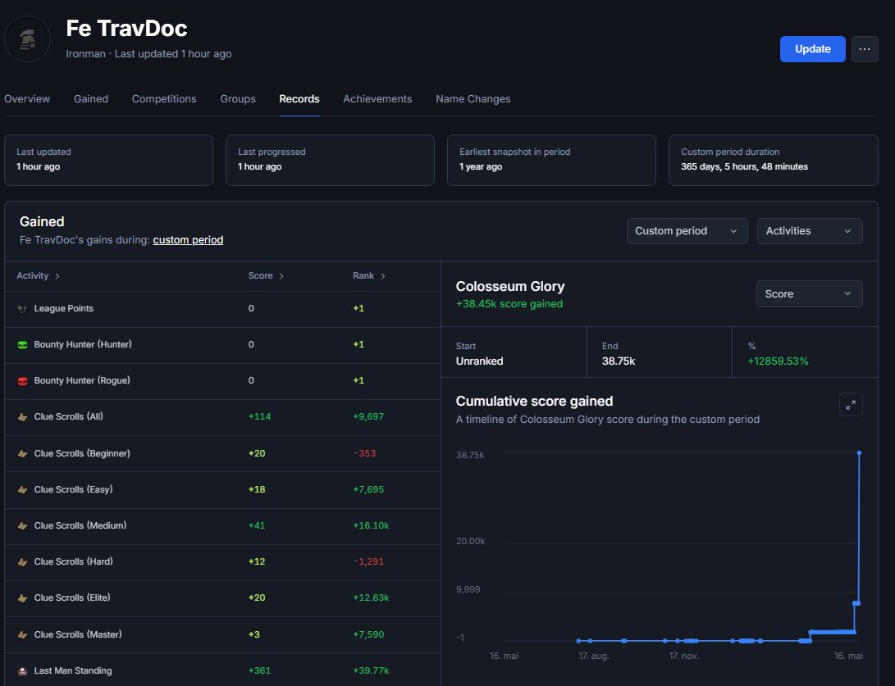Expand the cumulative score chart fullscreen
The image size is (895, 686).
coord(851,405)
